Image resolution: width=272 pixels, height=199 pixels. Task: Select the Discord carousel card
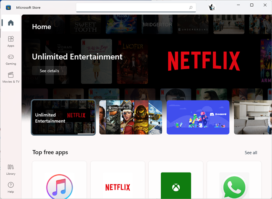coord(198,117)
